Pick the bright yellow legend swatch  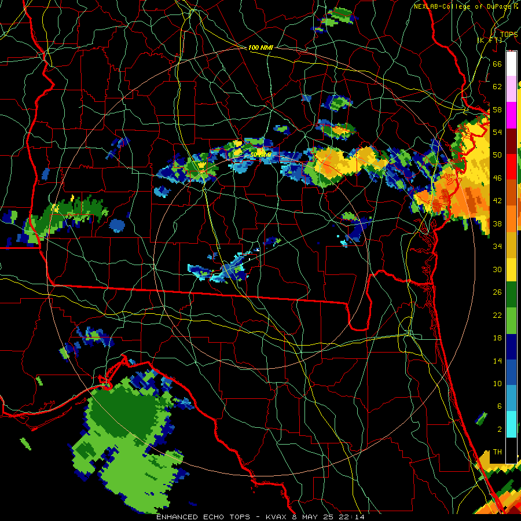coord(511,270)
